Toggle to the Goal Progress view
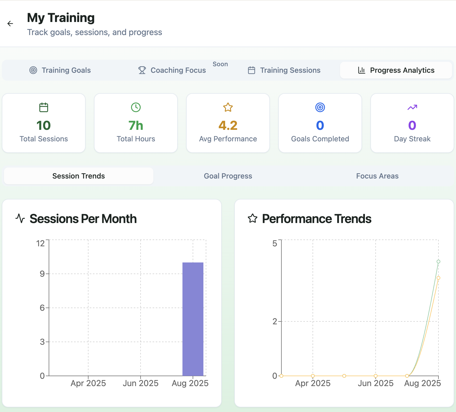Screen dimensions: 456x412 228,176
